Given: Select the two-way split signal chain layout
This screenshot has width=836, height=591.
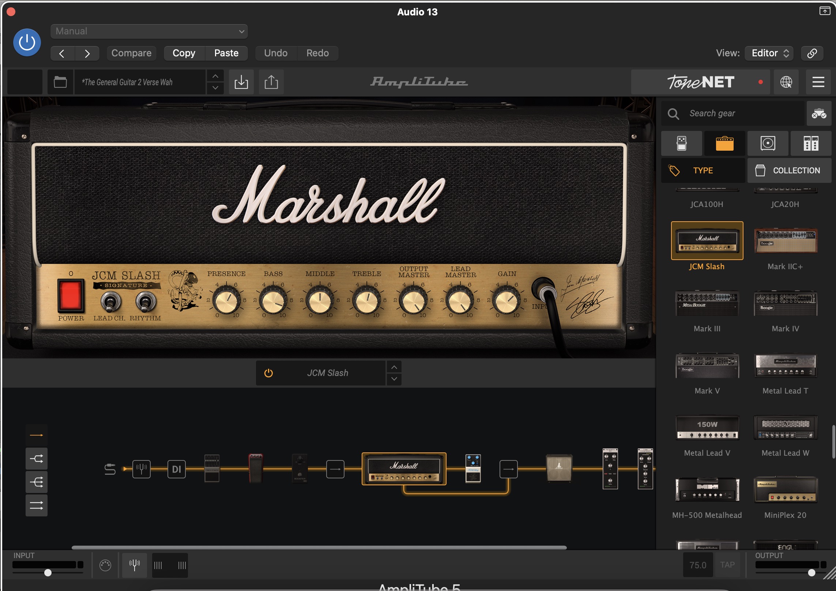Looking at the screenshot, I should coord(37,459).
